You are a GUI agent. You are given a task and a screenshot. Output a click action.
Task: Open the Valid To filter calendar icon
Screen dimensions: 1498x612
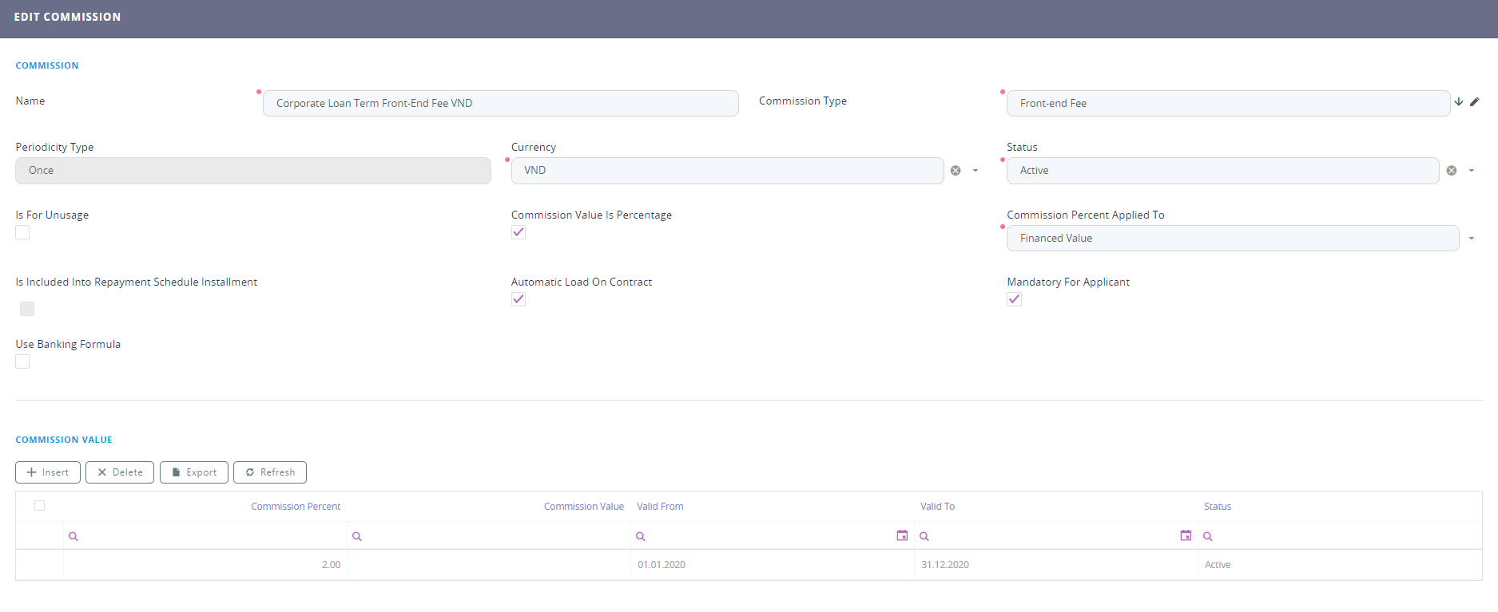coord(1186,535)
